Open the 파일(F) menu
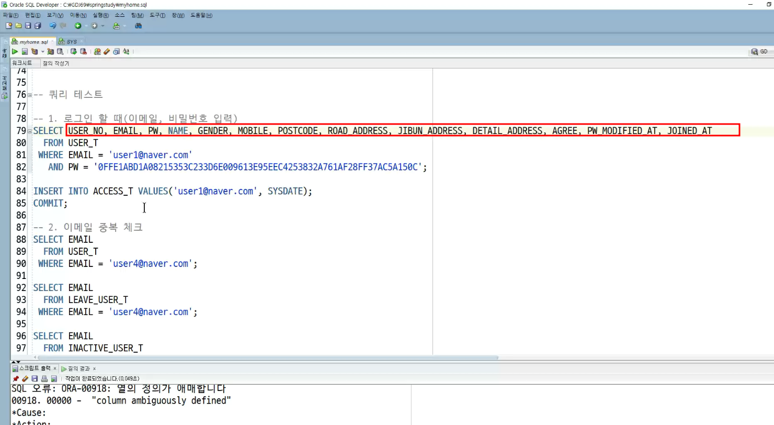The image size is (774, 425). coord(10,15)
